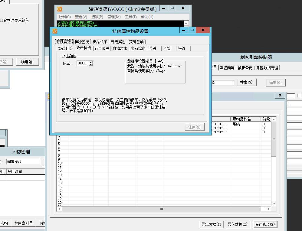Toggle the checkbox in 刺客引擎控制器 panel
Viewport: 302px width, 231px height.
coord(299,96)
